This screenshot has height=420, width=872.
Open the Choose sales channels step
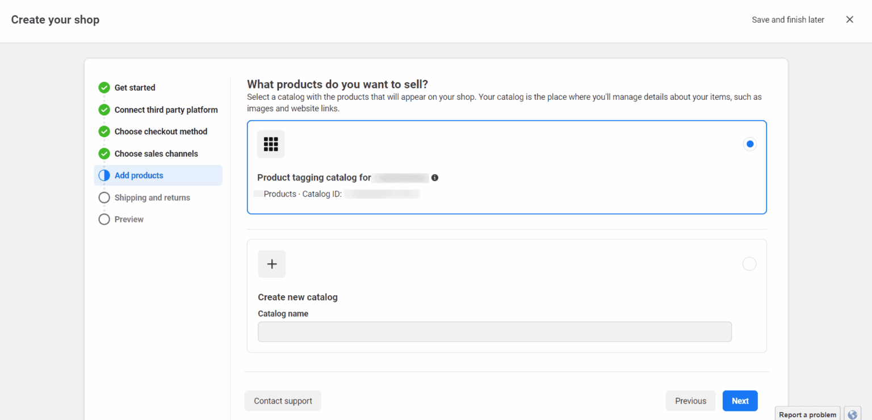(x=156, y=153)
